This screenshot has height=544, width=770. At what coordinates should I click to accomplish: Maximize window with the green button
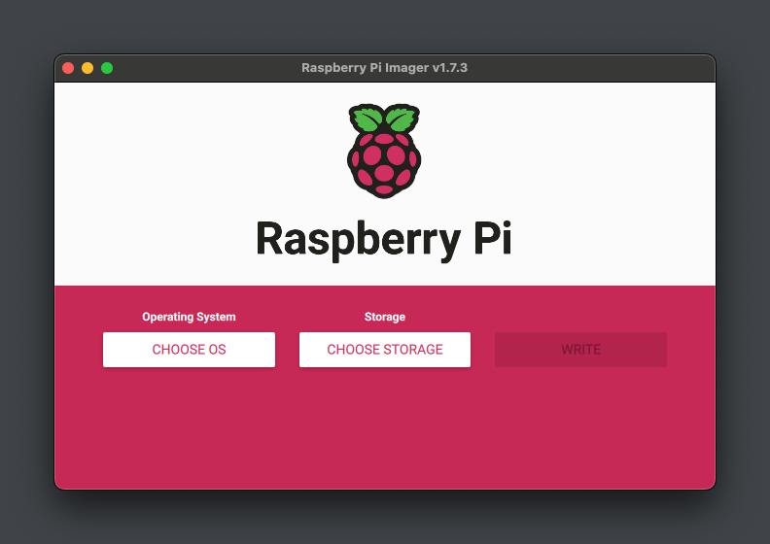(x=107, y=68)
